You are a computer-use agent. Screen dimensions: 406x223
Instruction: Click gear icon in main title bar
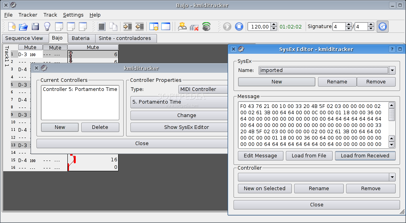[13, 5]
